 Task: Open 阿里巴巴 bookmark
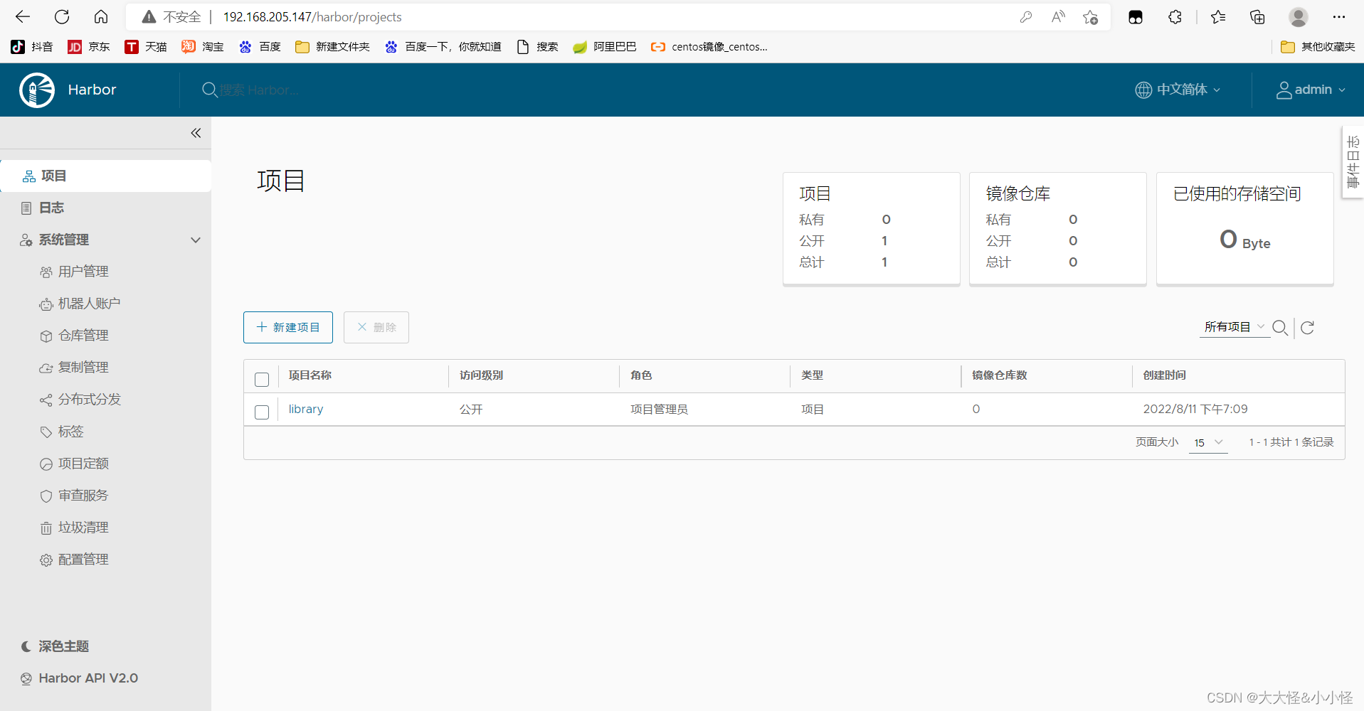(605, 47)
